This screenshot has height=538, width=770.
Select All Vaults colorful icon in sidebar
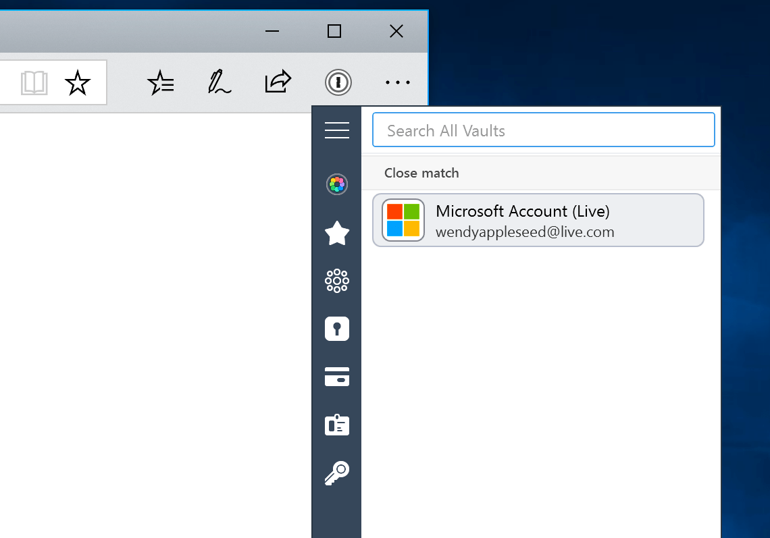point(337,184)
